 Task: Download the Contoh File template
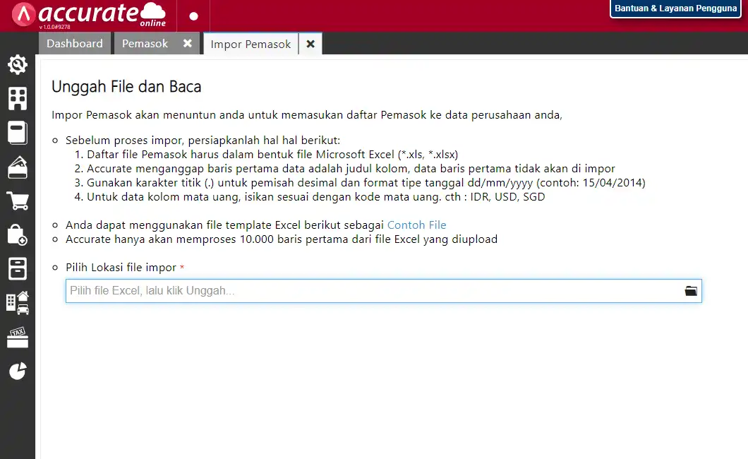pyautogui.click(x=416, y=225)
